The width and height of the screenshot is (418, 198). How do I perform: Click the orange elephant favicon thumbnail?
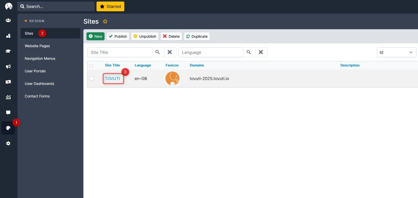[172, 78]
